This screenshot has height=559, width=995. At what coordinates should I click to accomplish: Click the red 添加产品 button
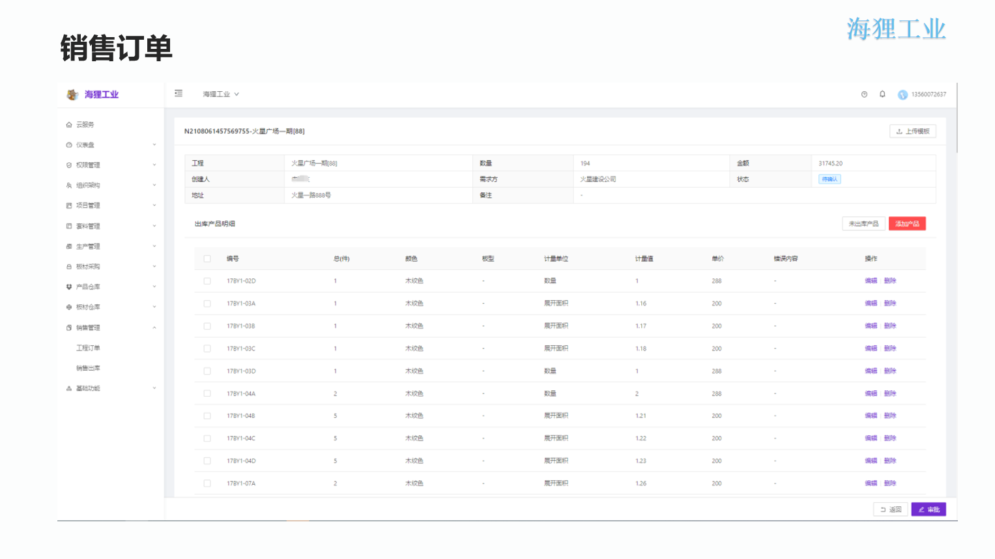[x=907, y=223]
